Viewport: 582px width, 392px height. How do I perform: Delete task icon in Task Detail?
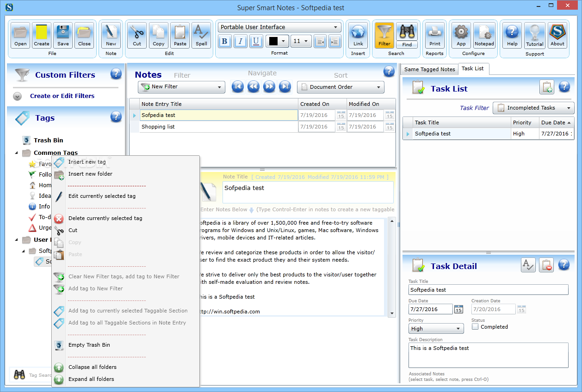[x=546, y=265]
